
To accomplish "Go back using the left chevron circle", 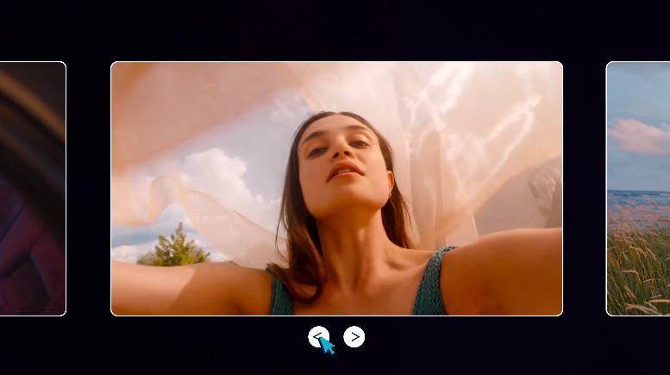I will click(x=318, y=337).
